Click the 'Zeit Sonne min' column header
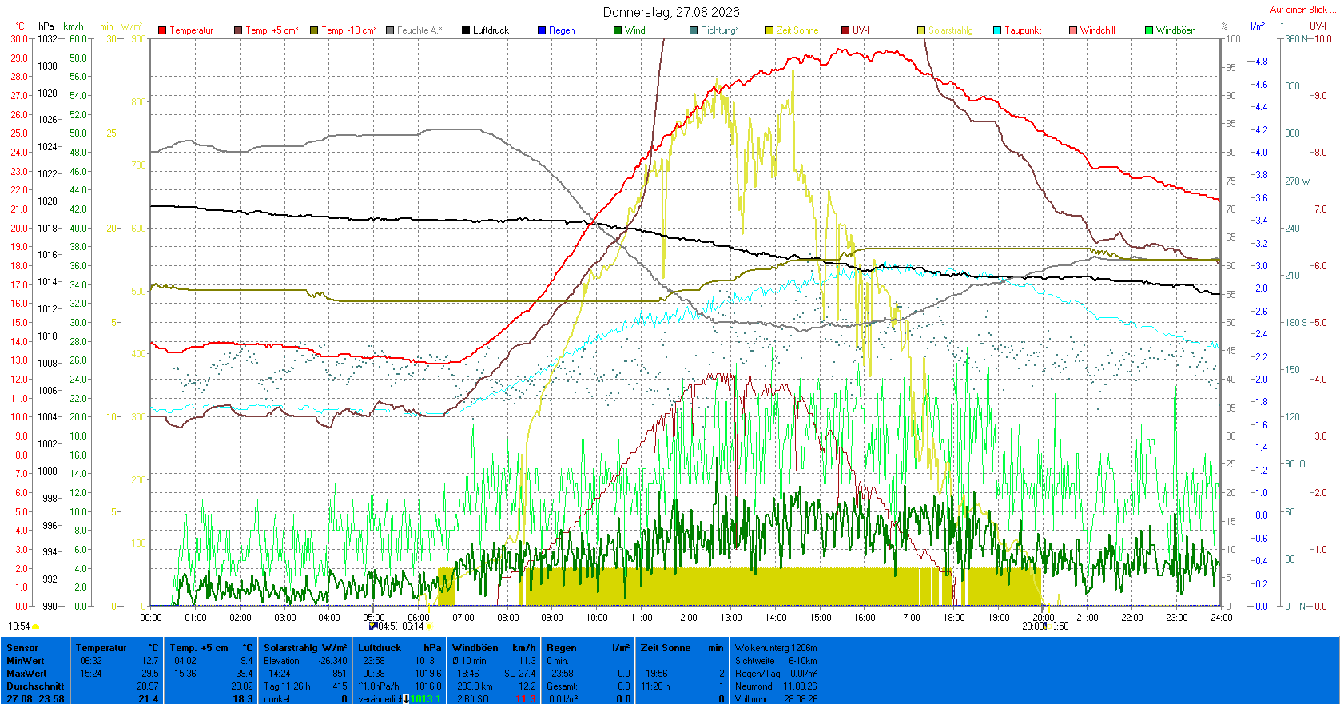Image resolution: width=1340 pixels, height=704 pixels. (x=682, y=648)
